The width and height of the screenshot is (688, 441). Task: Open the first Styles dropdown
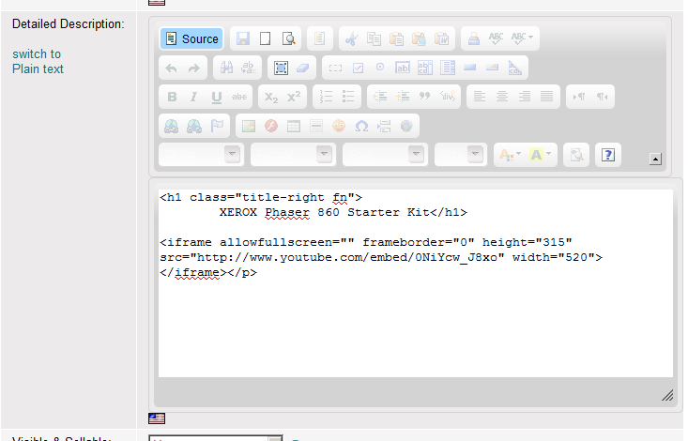tap(200, 155)
